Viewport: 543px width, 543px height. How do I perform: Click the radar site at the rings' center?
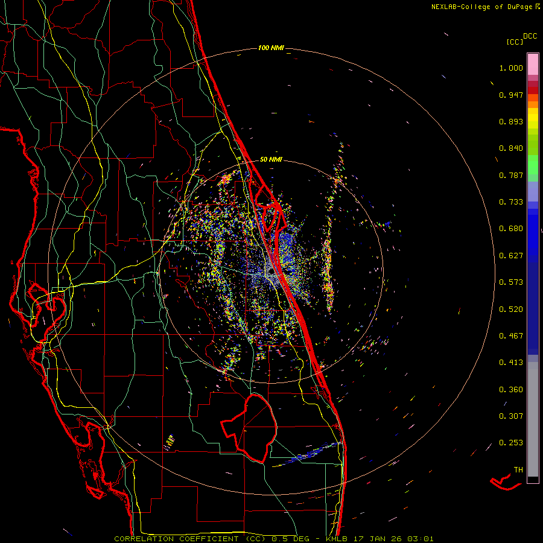click(271, 272)
